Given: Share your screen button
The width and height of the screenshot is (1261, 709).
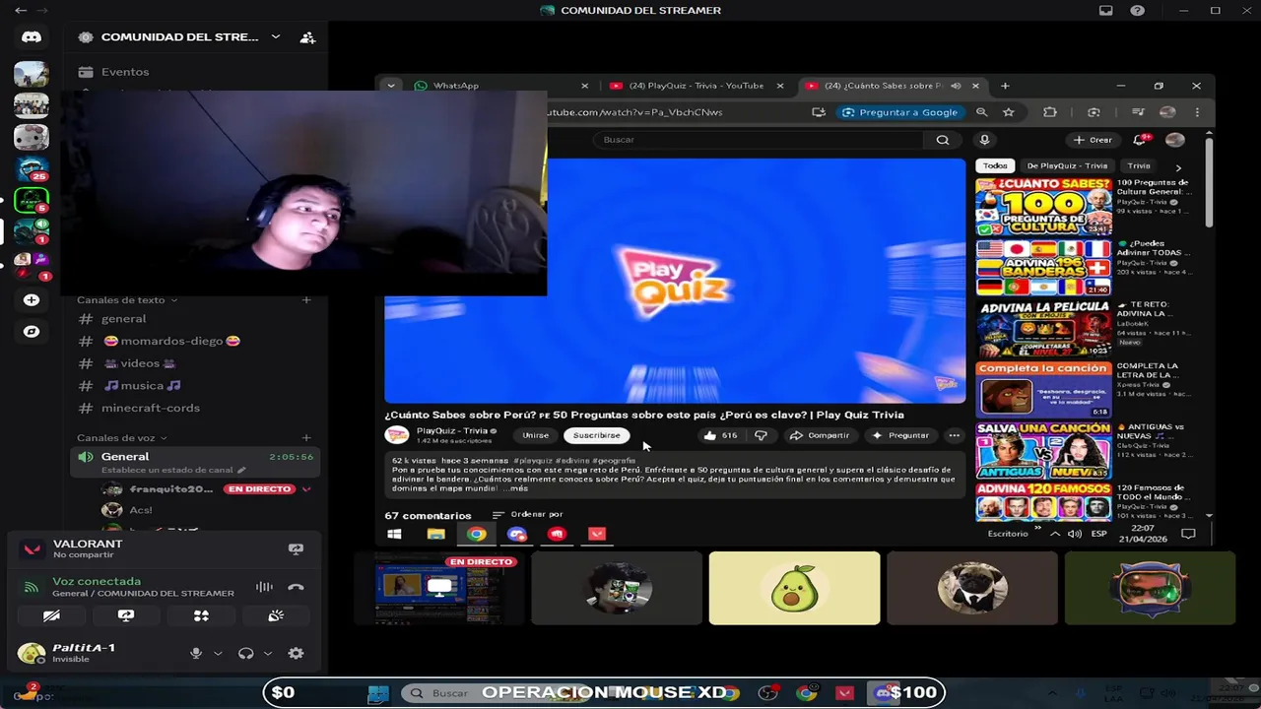Looking at the screenshot, I should pyautogui.click(x=126, y=615).
